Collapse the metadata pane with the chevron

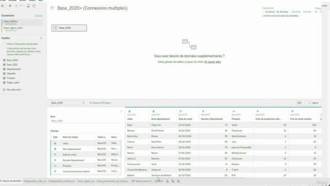[121, 111]
